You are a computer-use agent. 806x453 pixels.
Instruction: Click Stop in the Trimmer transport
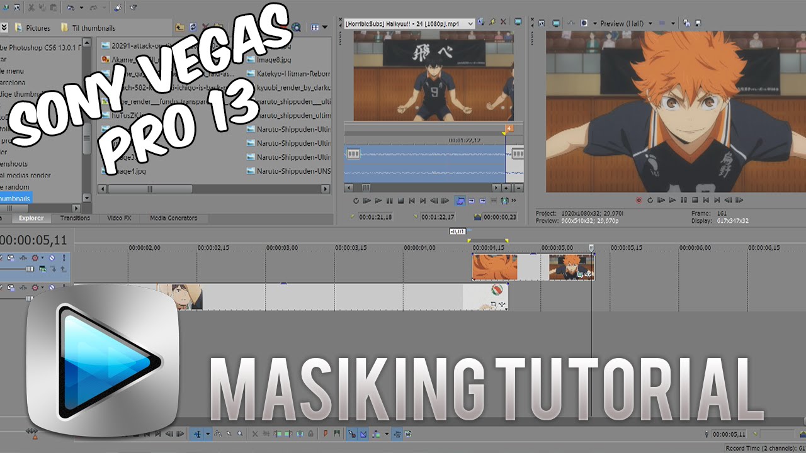(400, 201)
